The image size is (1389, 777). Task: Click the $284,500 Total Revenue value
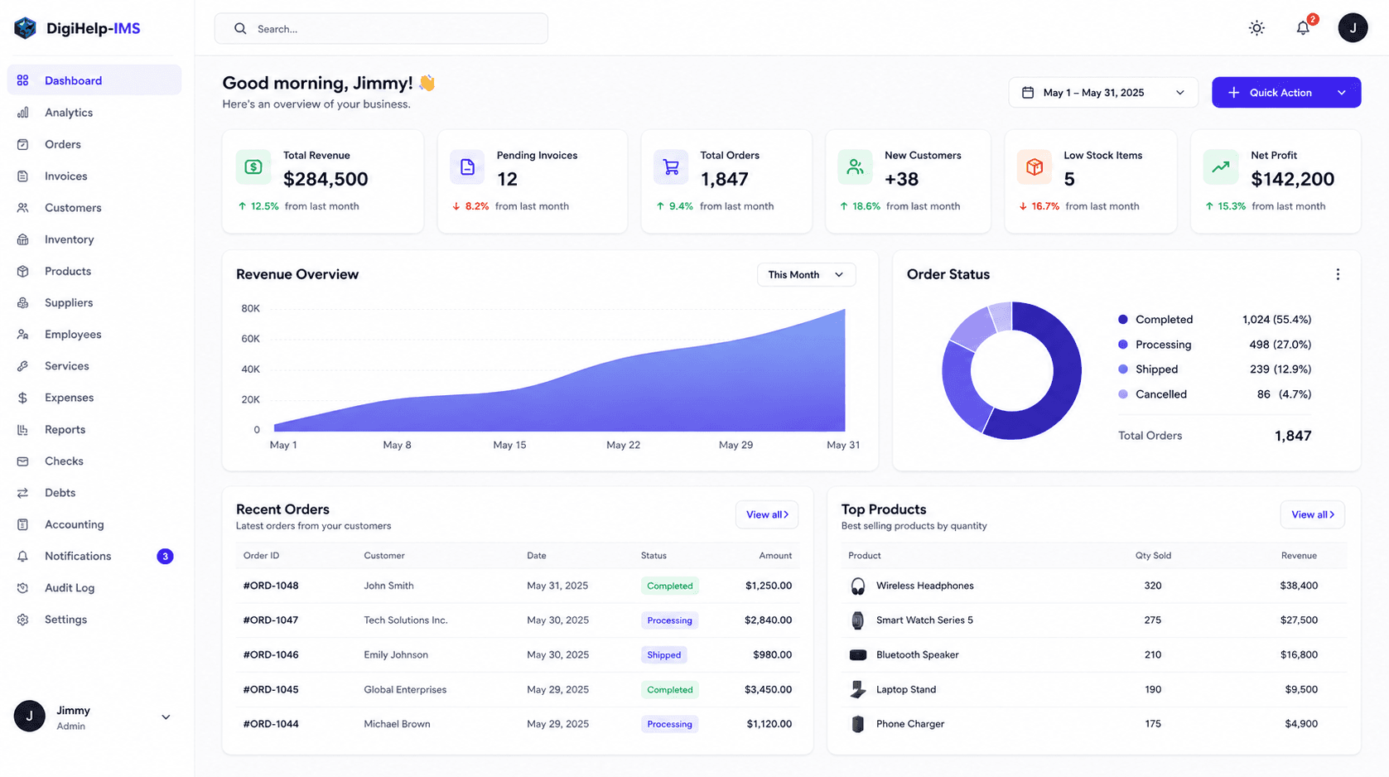326,179
